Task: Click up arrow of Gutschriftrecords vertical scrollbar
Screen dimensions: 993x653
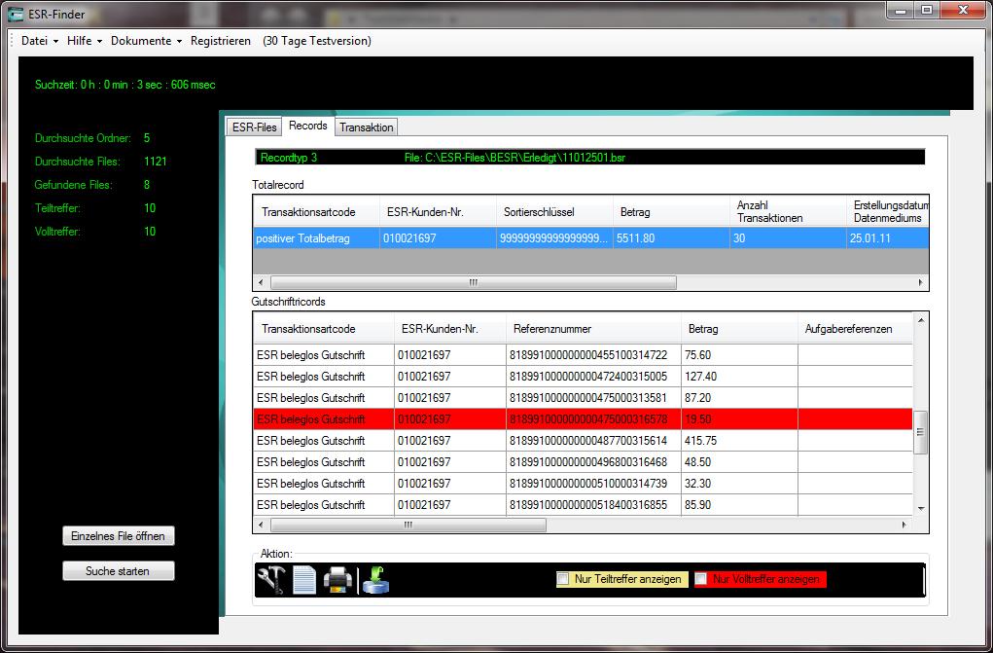Action: [x=921, y=320]
